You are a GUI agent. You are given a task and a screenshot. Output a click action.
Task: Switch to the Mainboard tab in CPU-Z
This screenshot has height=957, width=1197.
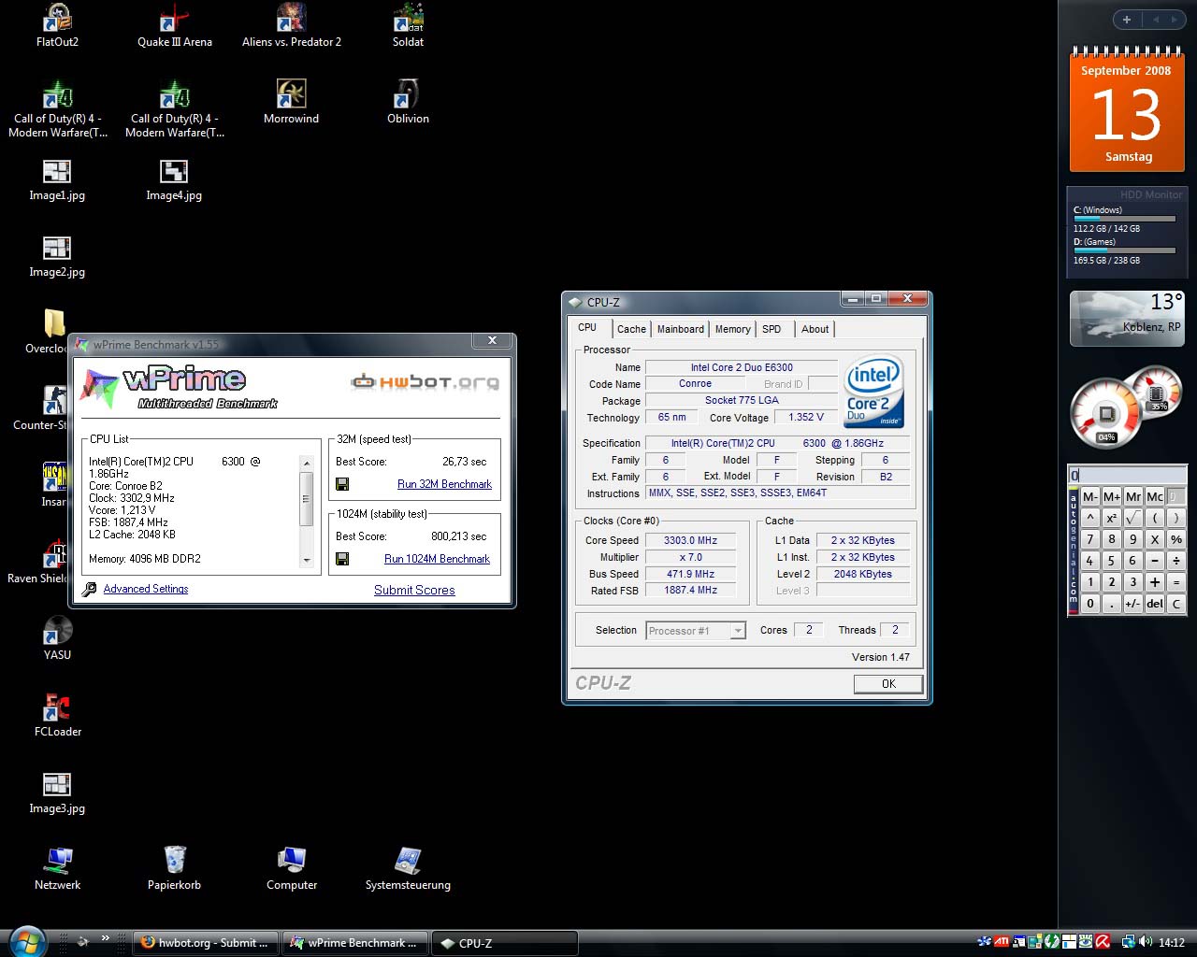[x=681, y=329]
